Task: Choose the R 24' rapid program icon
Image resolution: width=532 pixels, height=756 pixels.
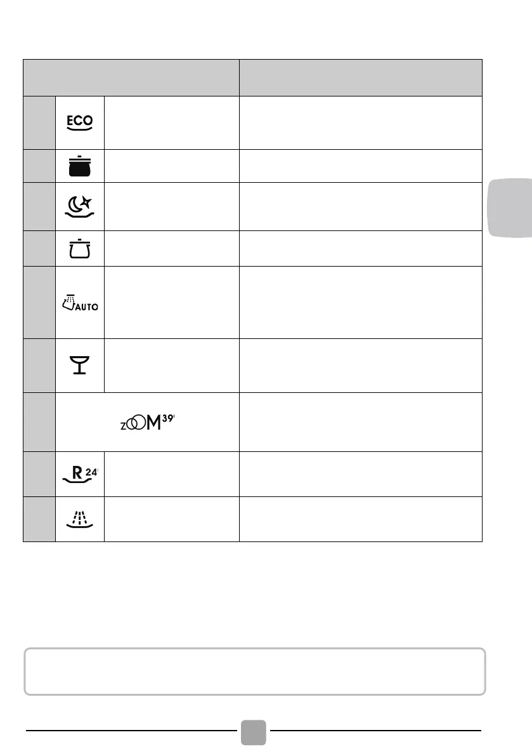Action: coord(80,473)
